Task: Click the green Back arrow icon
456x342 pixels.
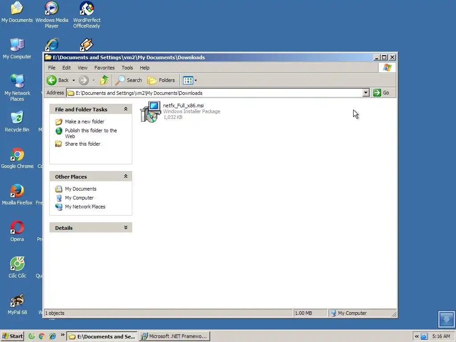Action: 52,80
